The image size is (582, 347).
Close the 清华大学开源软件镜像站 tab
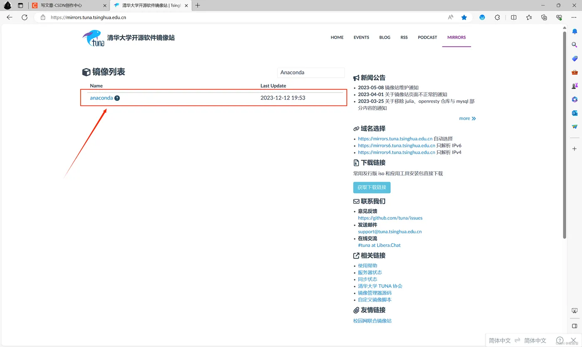coord(186,5)
